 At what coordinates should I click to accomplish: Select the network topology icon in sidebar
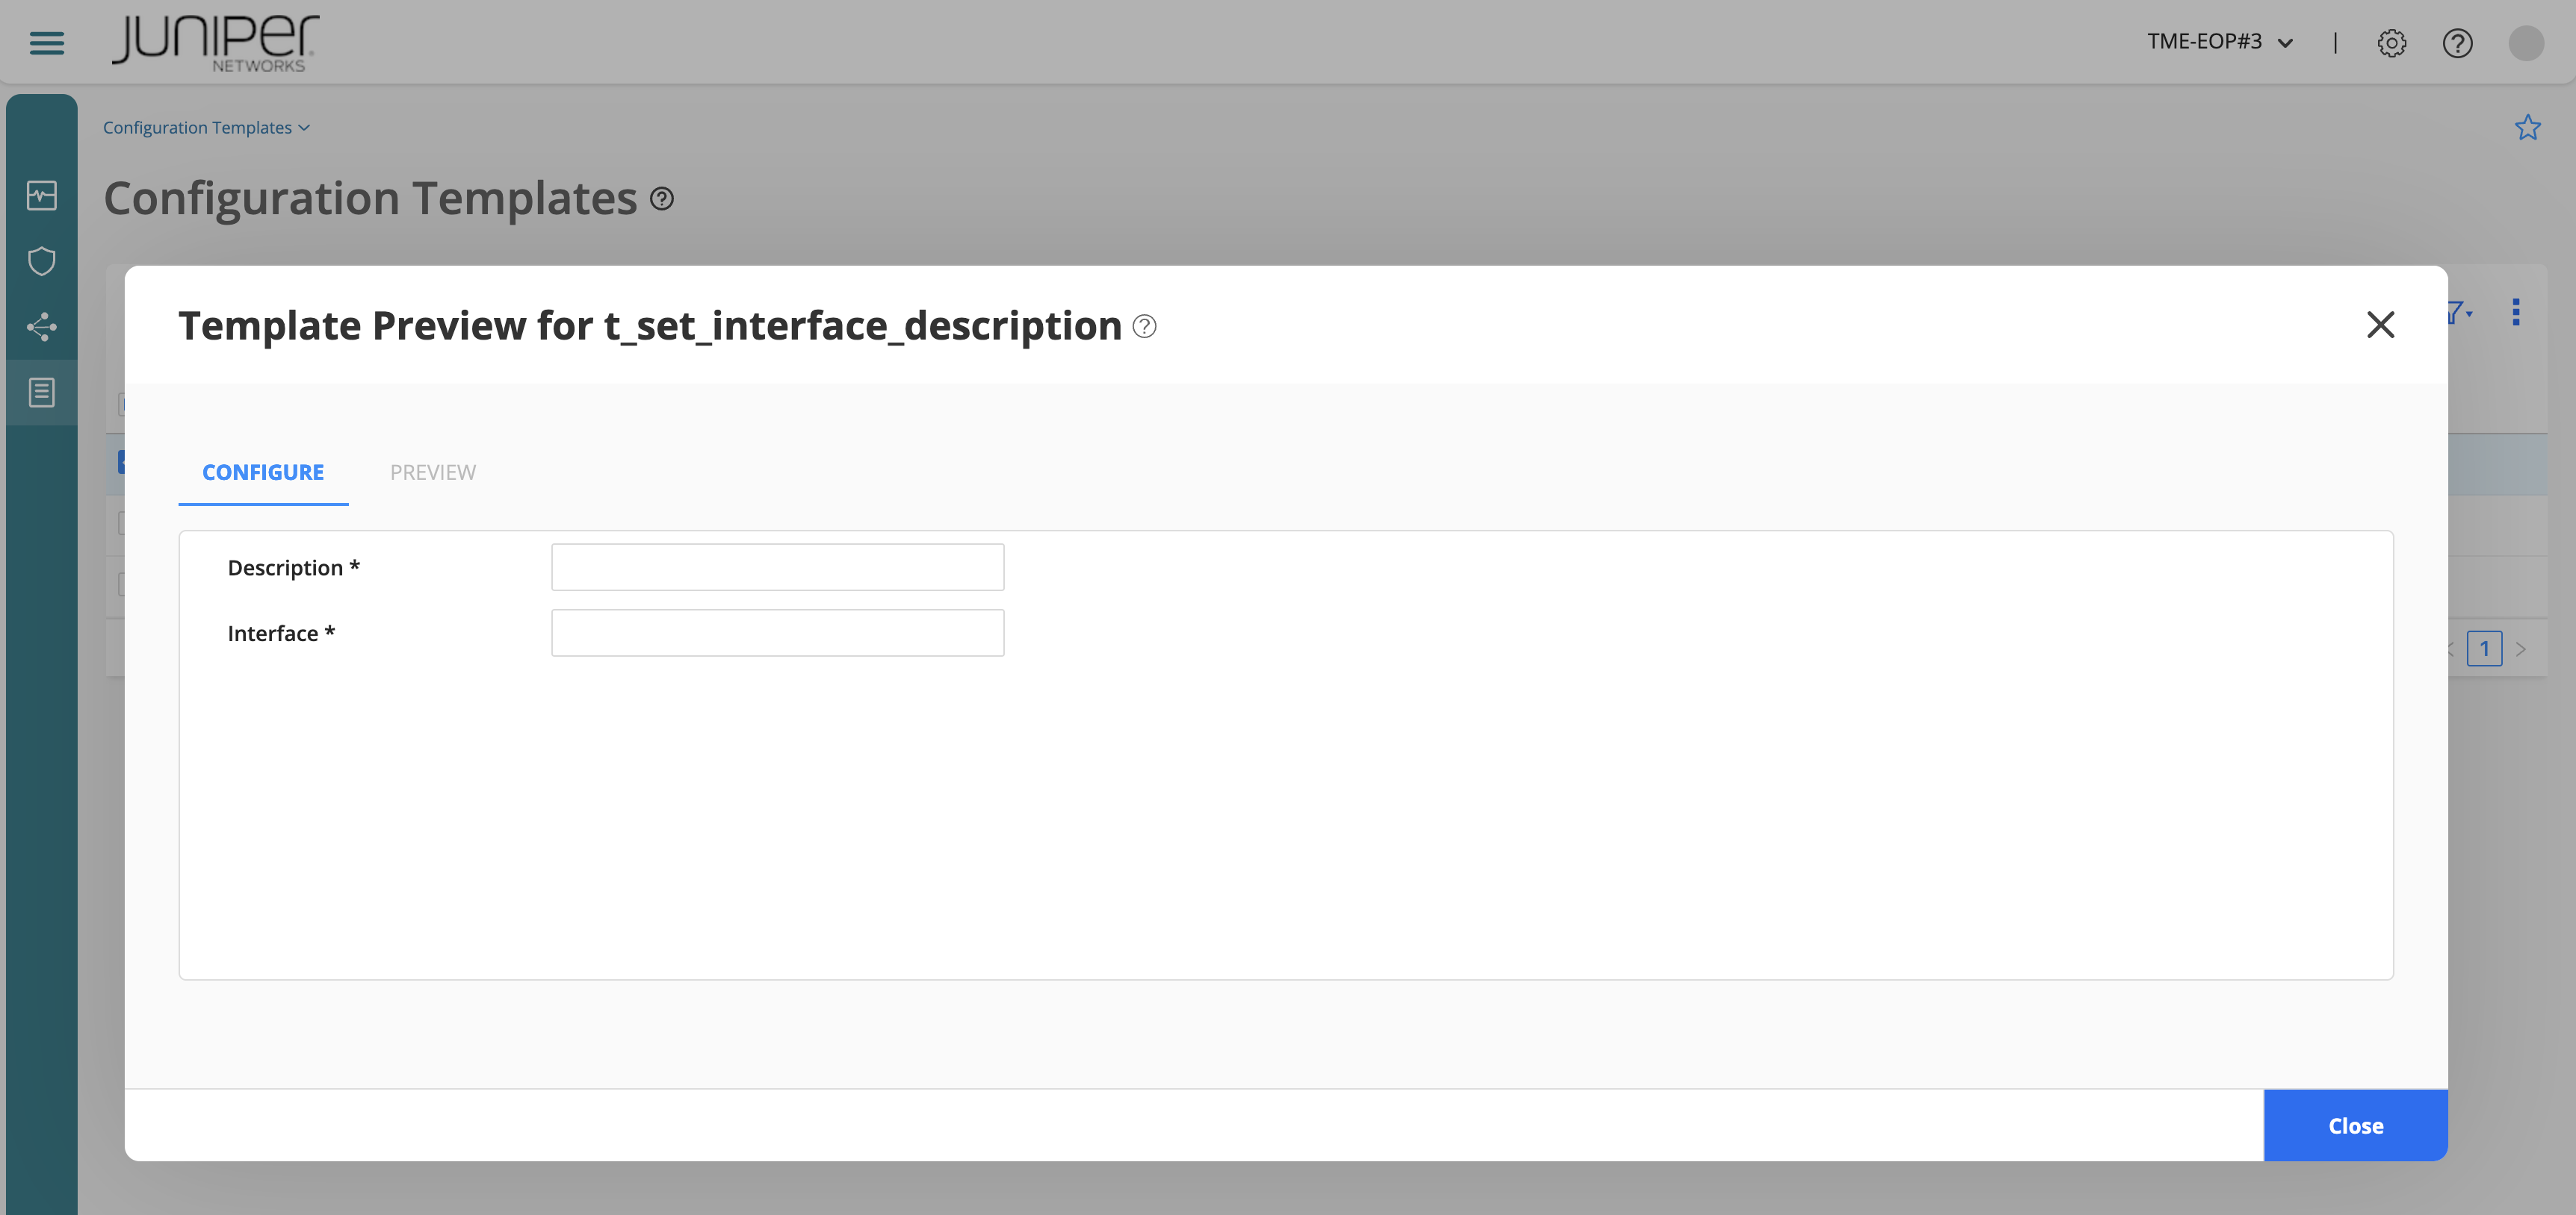41,327
